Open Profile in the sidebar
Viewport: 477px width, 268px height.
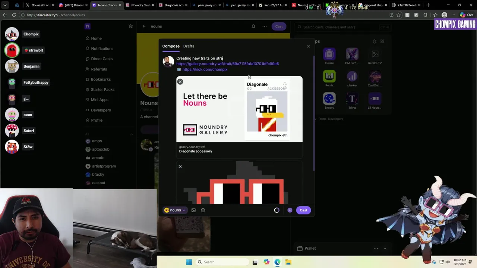click(94, 120)
